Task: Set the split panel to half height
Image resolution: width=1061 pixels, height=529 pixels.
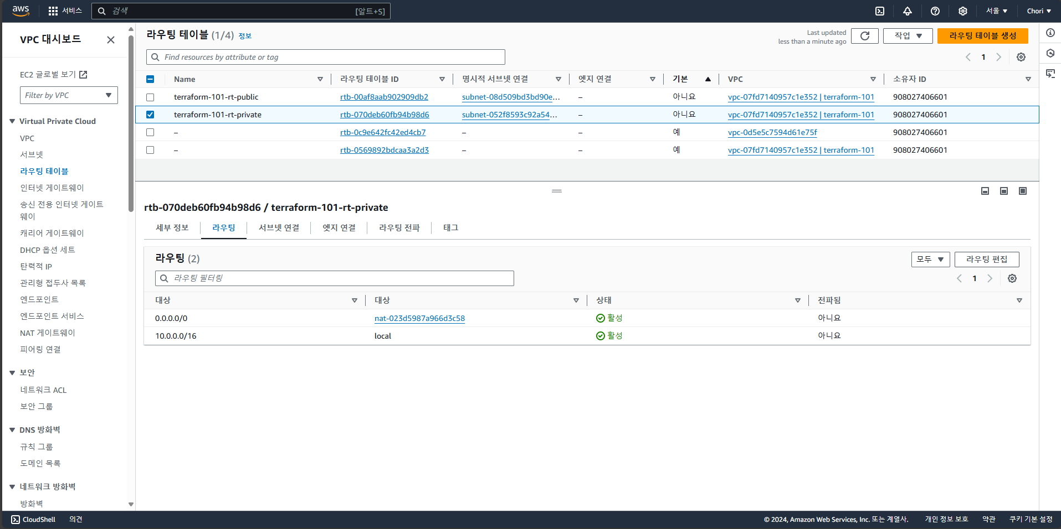Action: point(1004,191)
